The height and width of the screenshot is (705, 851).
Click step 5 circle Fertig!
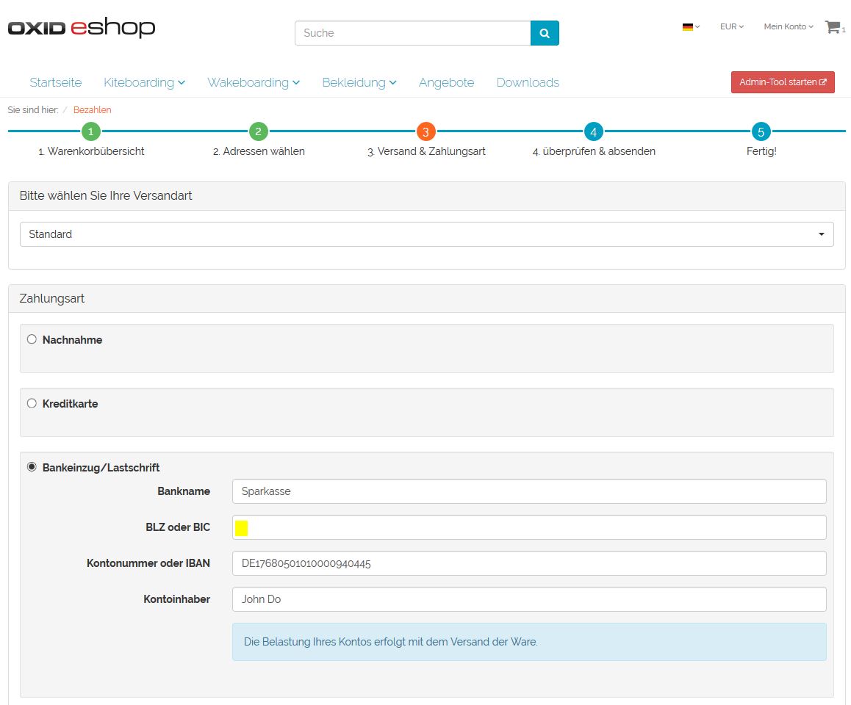coord(761,132)
